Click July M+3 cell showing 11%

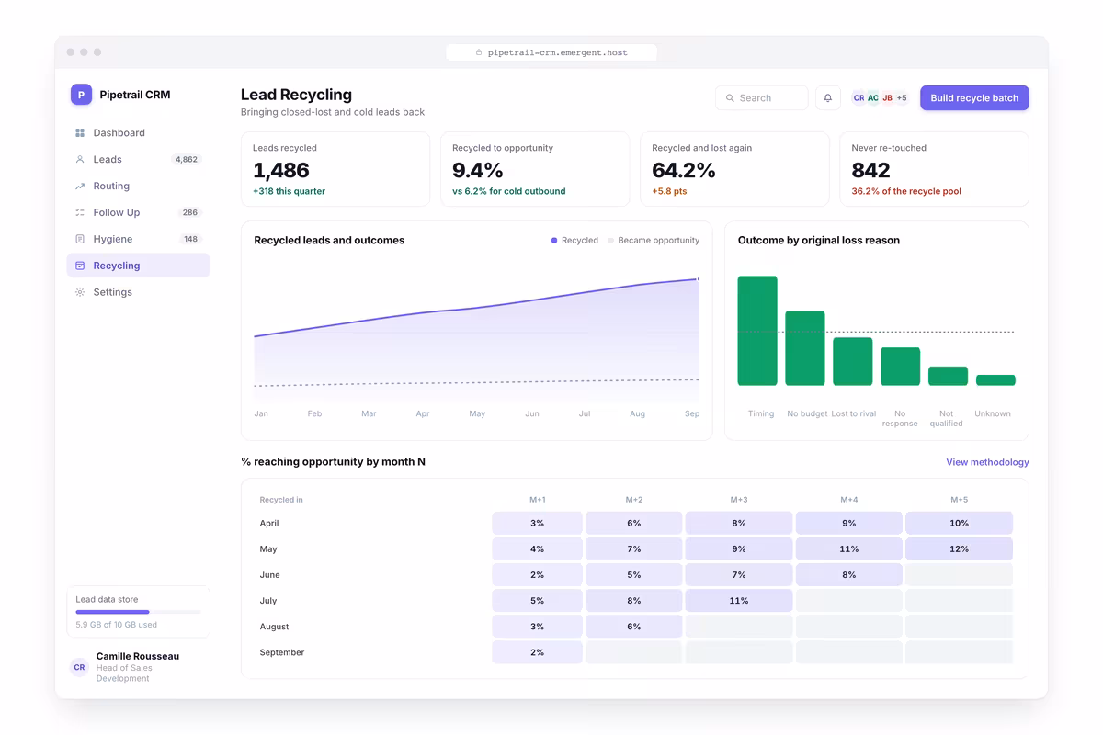coord(739,601)
